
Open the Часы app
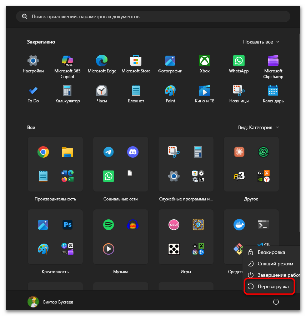tap(102, 94)
